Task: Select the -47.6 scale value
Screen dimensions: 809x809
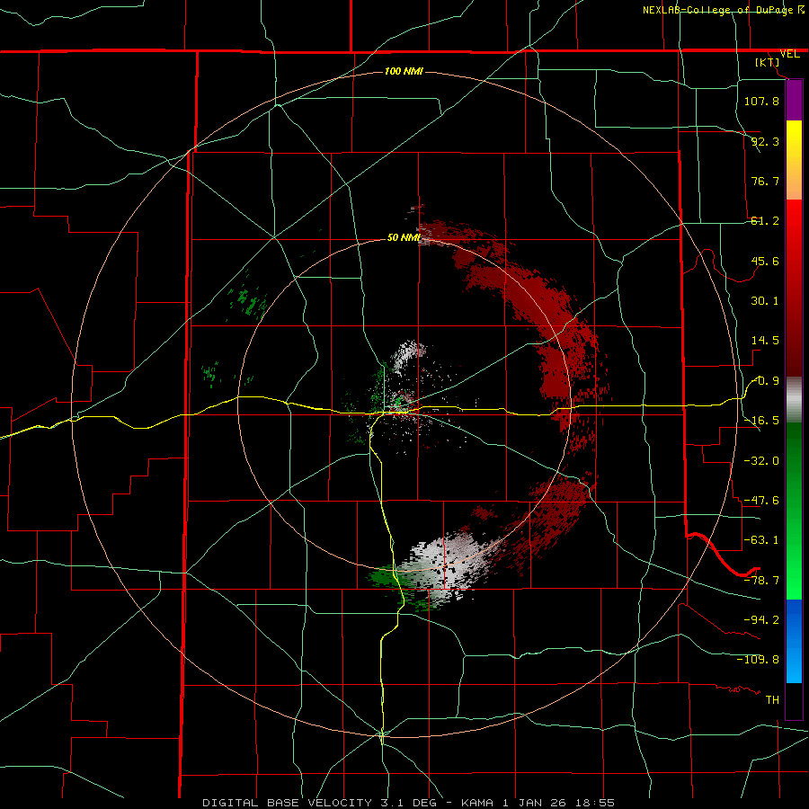Action: 761,501
